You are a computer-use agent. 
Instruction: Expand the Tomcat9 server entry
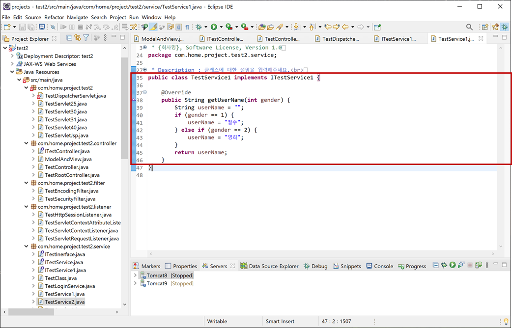(x=135, y=283)
